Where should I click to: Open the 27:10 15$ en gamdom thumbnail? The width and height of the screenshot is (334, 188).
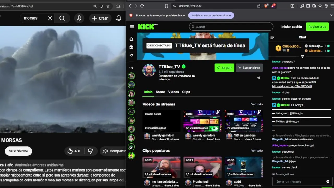[x=244, y=121]
